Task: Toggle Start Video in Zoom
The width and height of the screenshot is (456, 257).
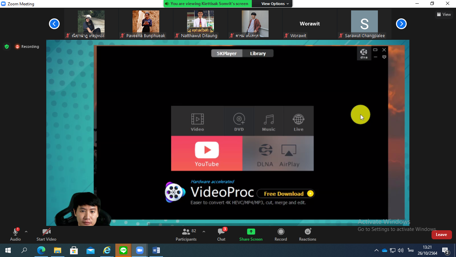Action: pyautogui.click(x=46, y=234)
